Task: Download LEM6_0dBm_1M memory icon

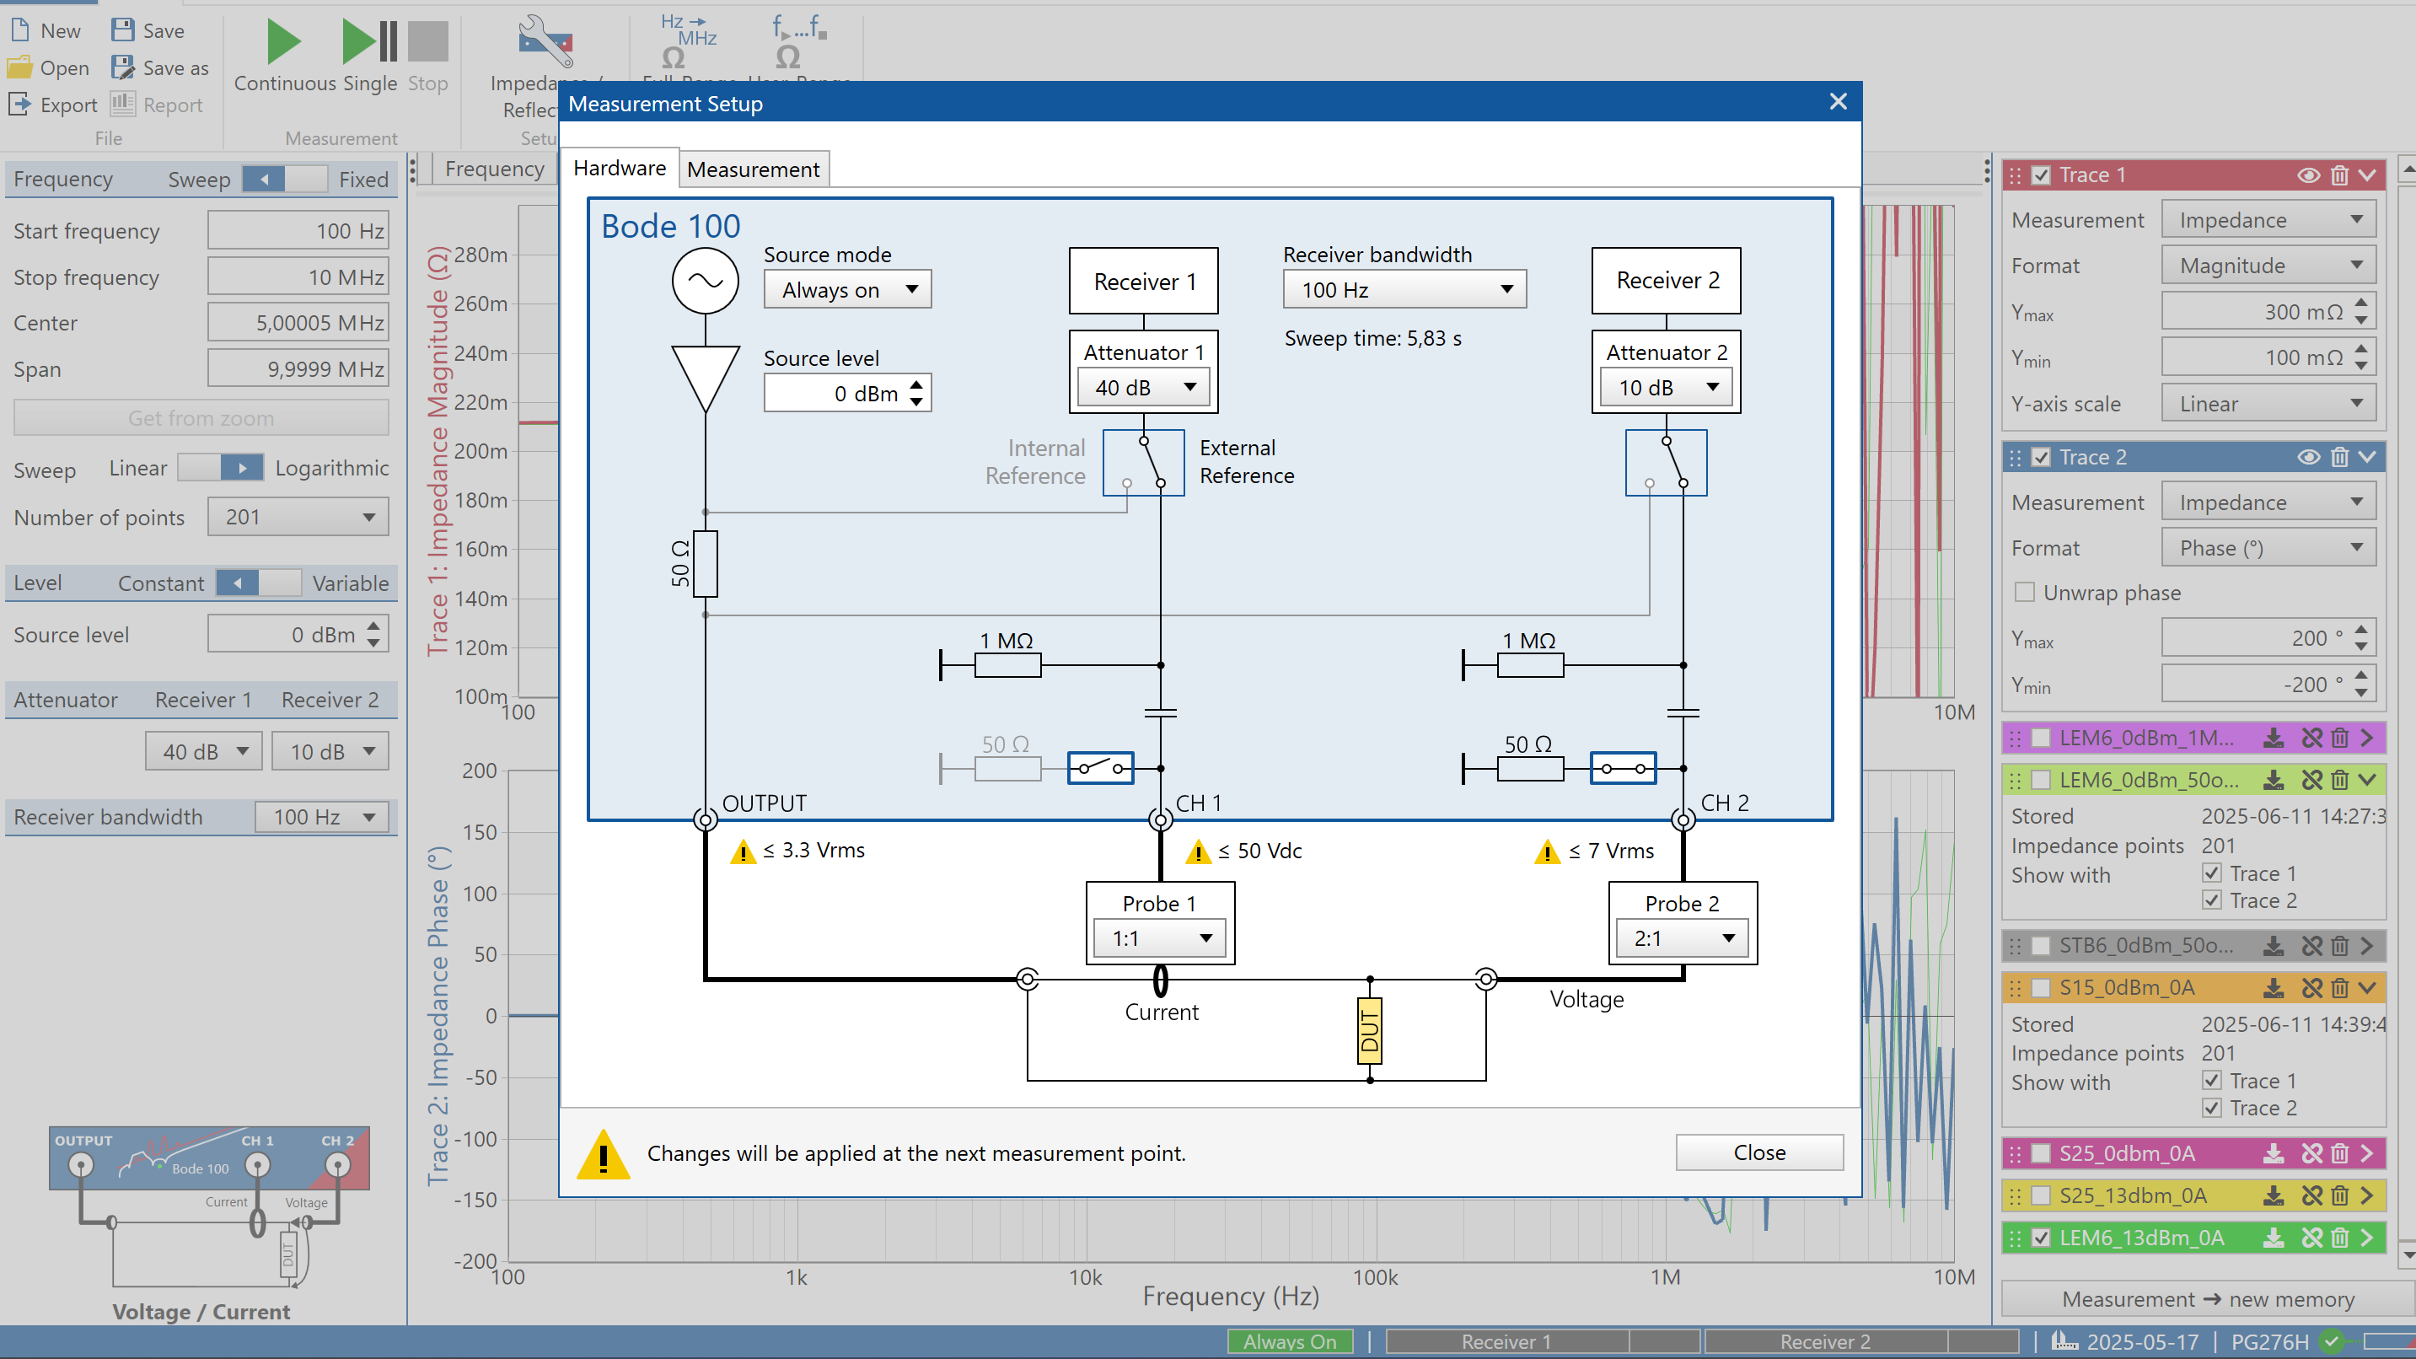Action: pos(2273,739)
